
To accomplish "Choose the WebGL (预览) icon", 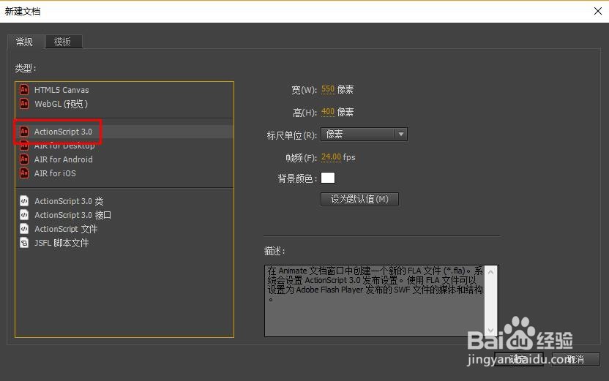I will (24, 104).
